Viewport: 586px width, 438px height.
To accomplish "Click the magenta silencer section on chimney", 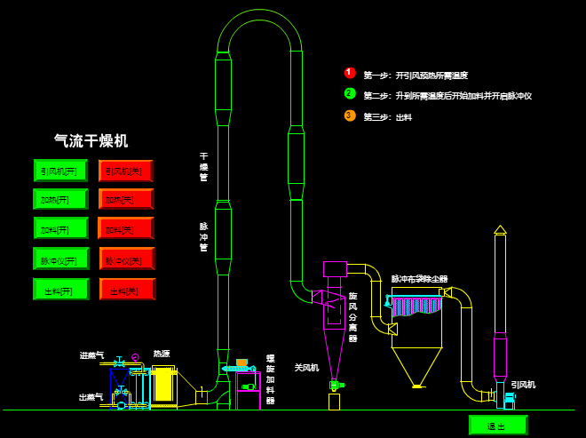I will pyautogui.click(x=501, y=357).
